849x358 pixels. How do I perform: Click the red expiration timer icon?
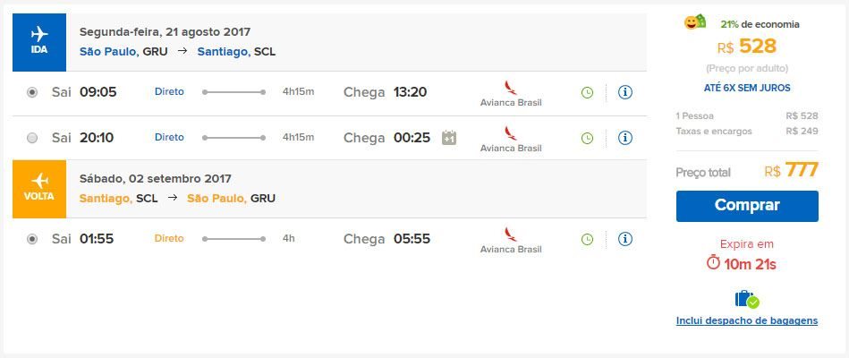pos(713,263)
